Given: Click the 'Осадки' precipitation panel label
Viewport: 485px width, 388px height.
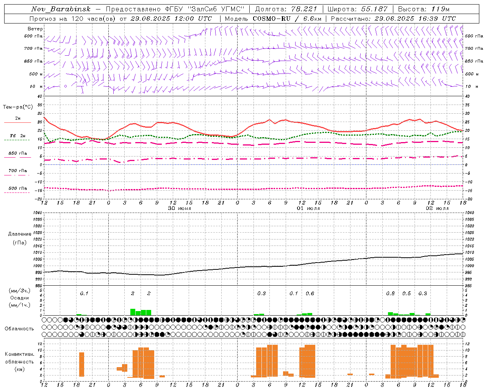Looking at the screenshot, I should [20, 298].
